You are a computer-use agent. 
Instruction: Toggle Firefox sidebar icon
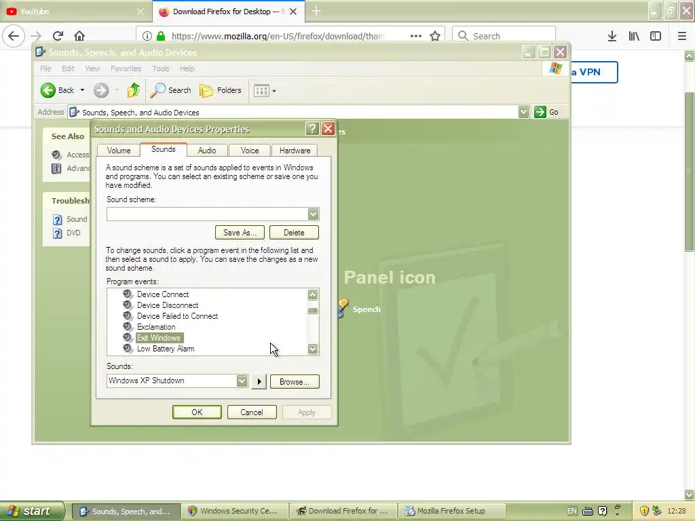[x=656, y=36]
